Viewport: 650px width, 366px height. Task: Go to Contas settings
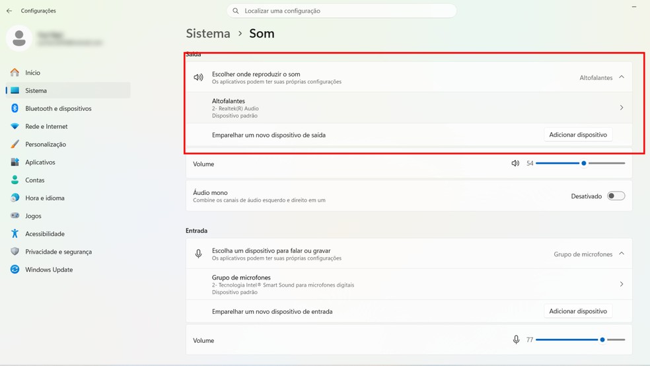click(x=69, y=180)
